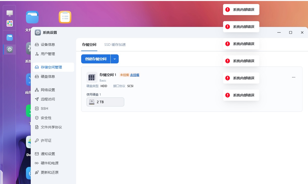308x184 pixels.
Task: Click the 硬盘信息 disk icon
Action: [37, 77]
